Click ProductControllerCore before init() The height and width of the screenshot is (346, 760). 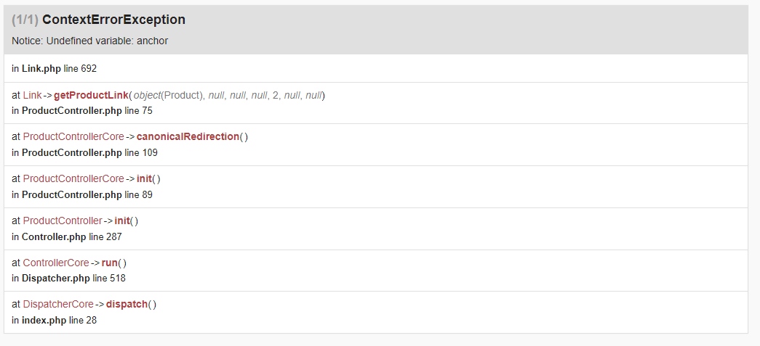73,178
